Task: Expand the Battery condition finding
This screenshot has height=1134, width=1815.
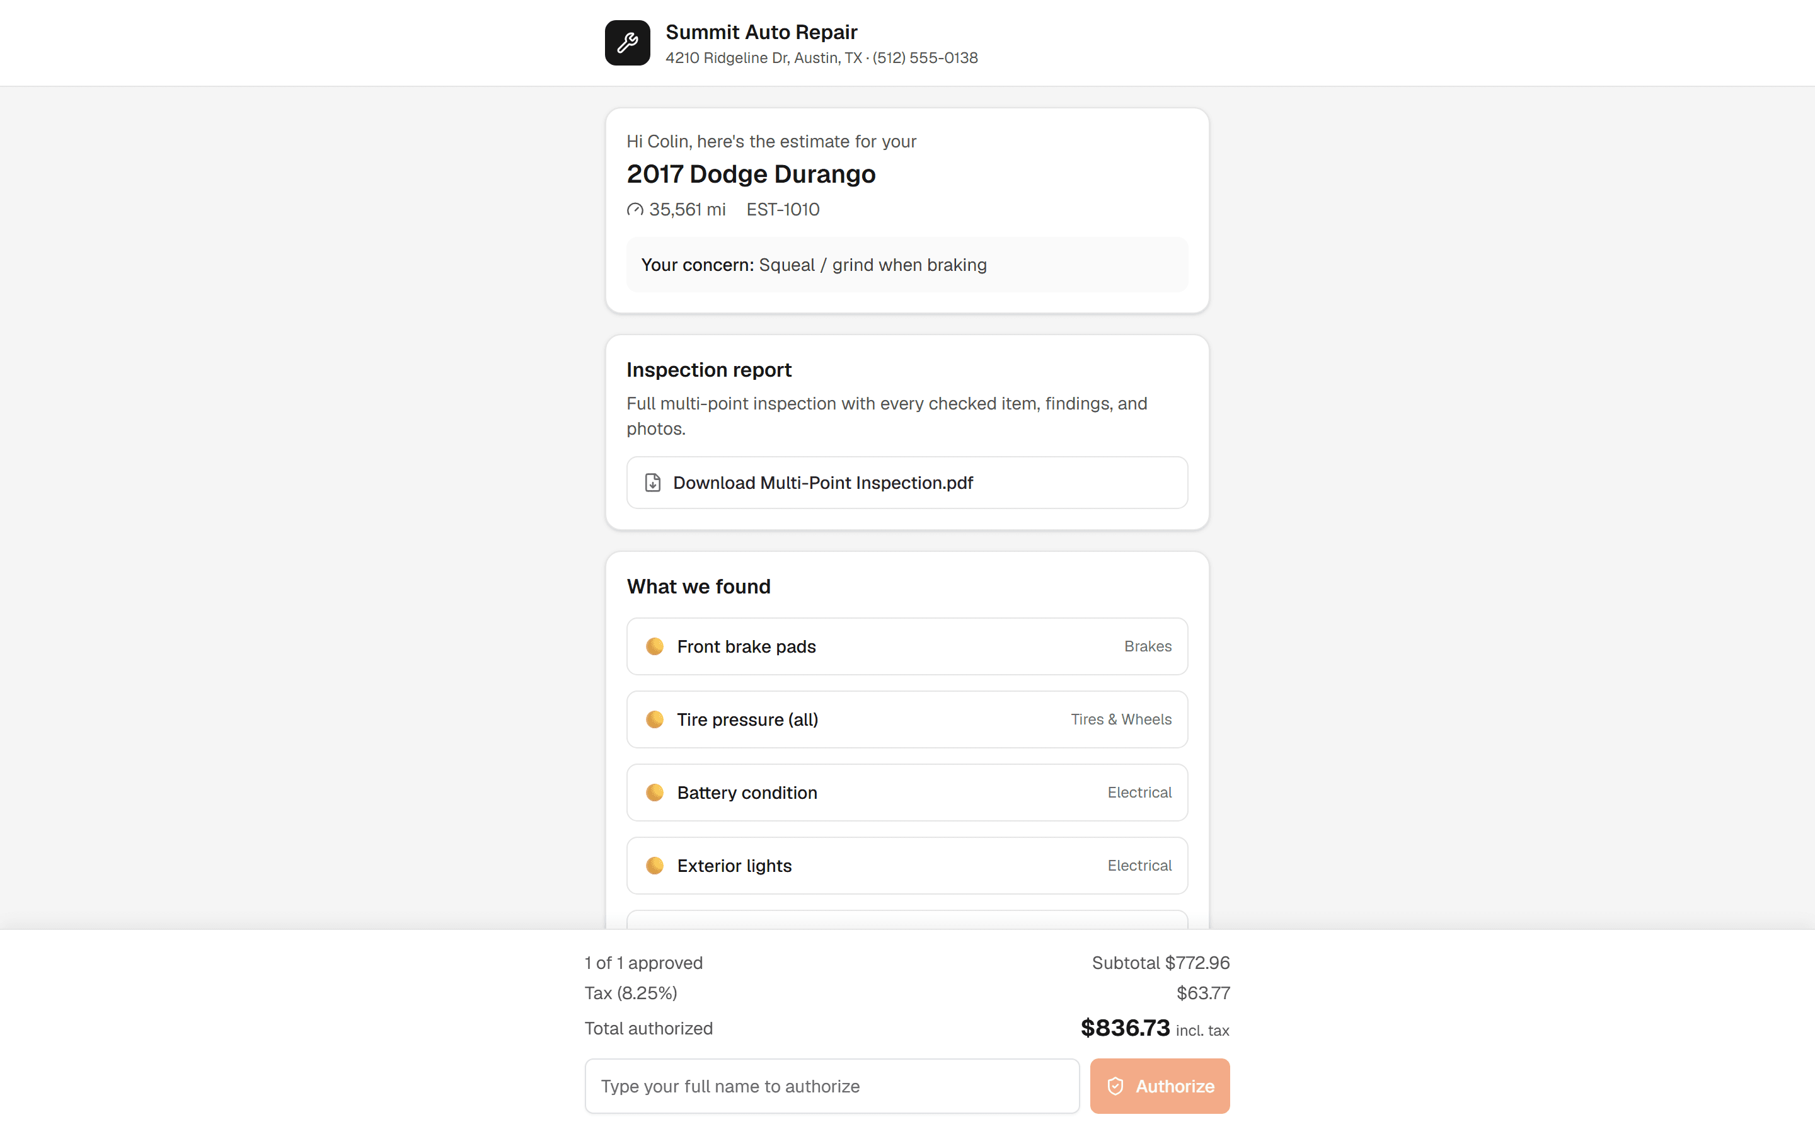Action: pyautogui.click(x=907, y=793)
